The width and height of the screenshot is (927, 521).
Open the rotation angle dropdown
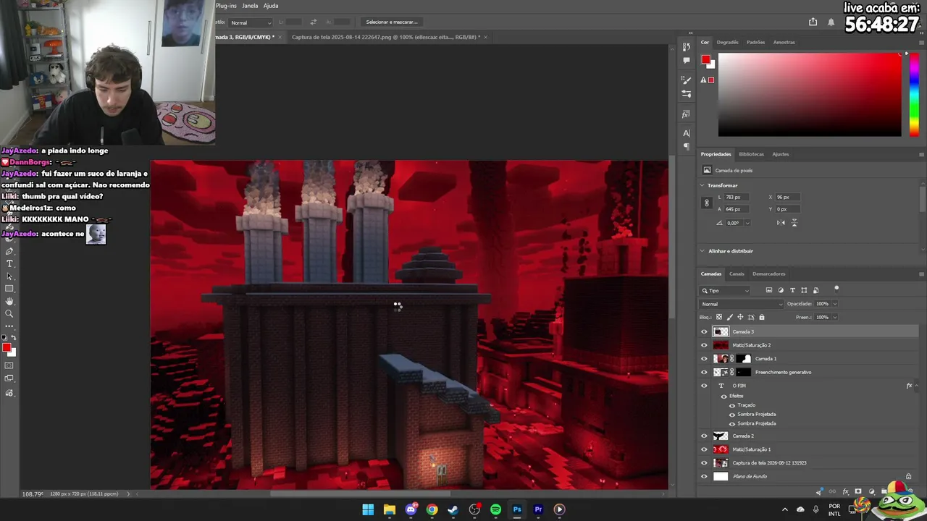coord(747,223)
